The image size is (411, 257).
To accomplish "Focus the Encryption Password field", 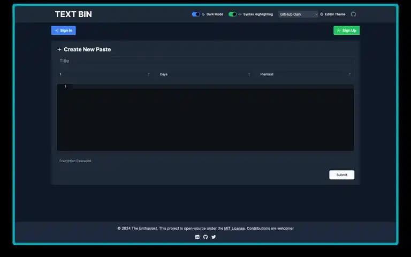I will pos(205,161).
